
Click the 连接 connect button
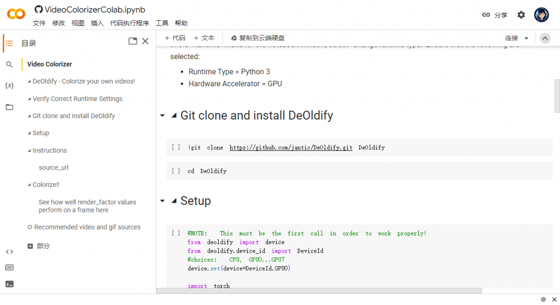(x=511, y=38)
